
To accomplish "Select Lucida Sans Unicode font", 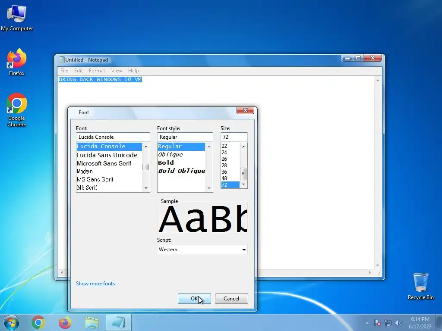I will 109,155.
